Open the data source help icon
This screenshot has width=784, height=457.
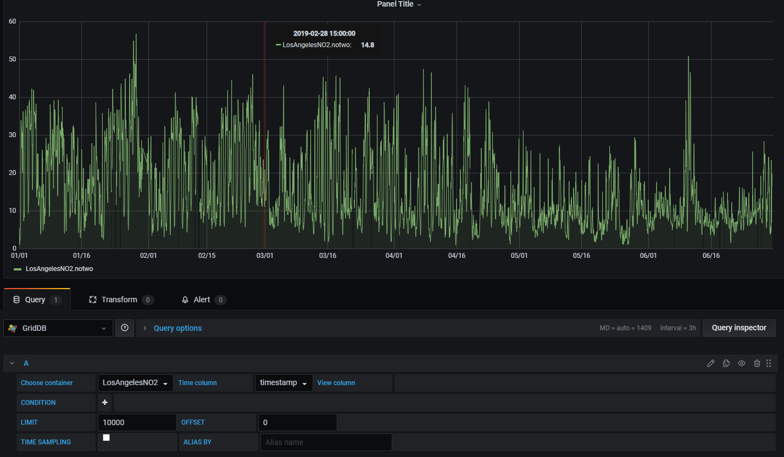(125, 328)
